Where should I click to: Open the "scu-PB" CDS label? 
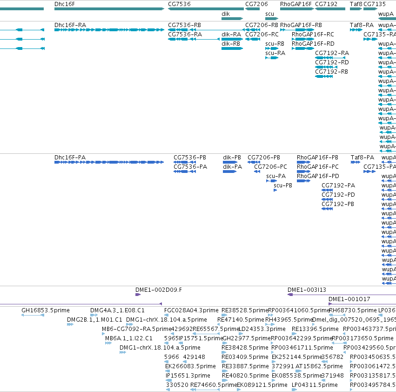(x=283, y=186)
